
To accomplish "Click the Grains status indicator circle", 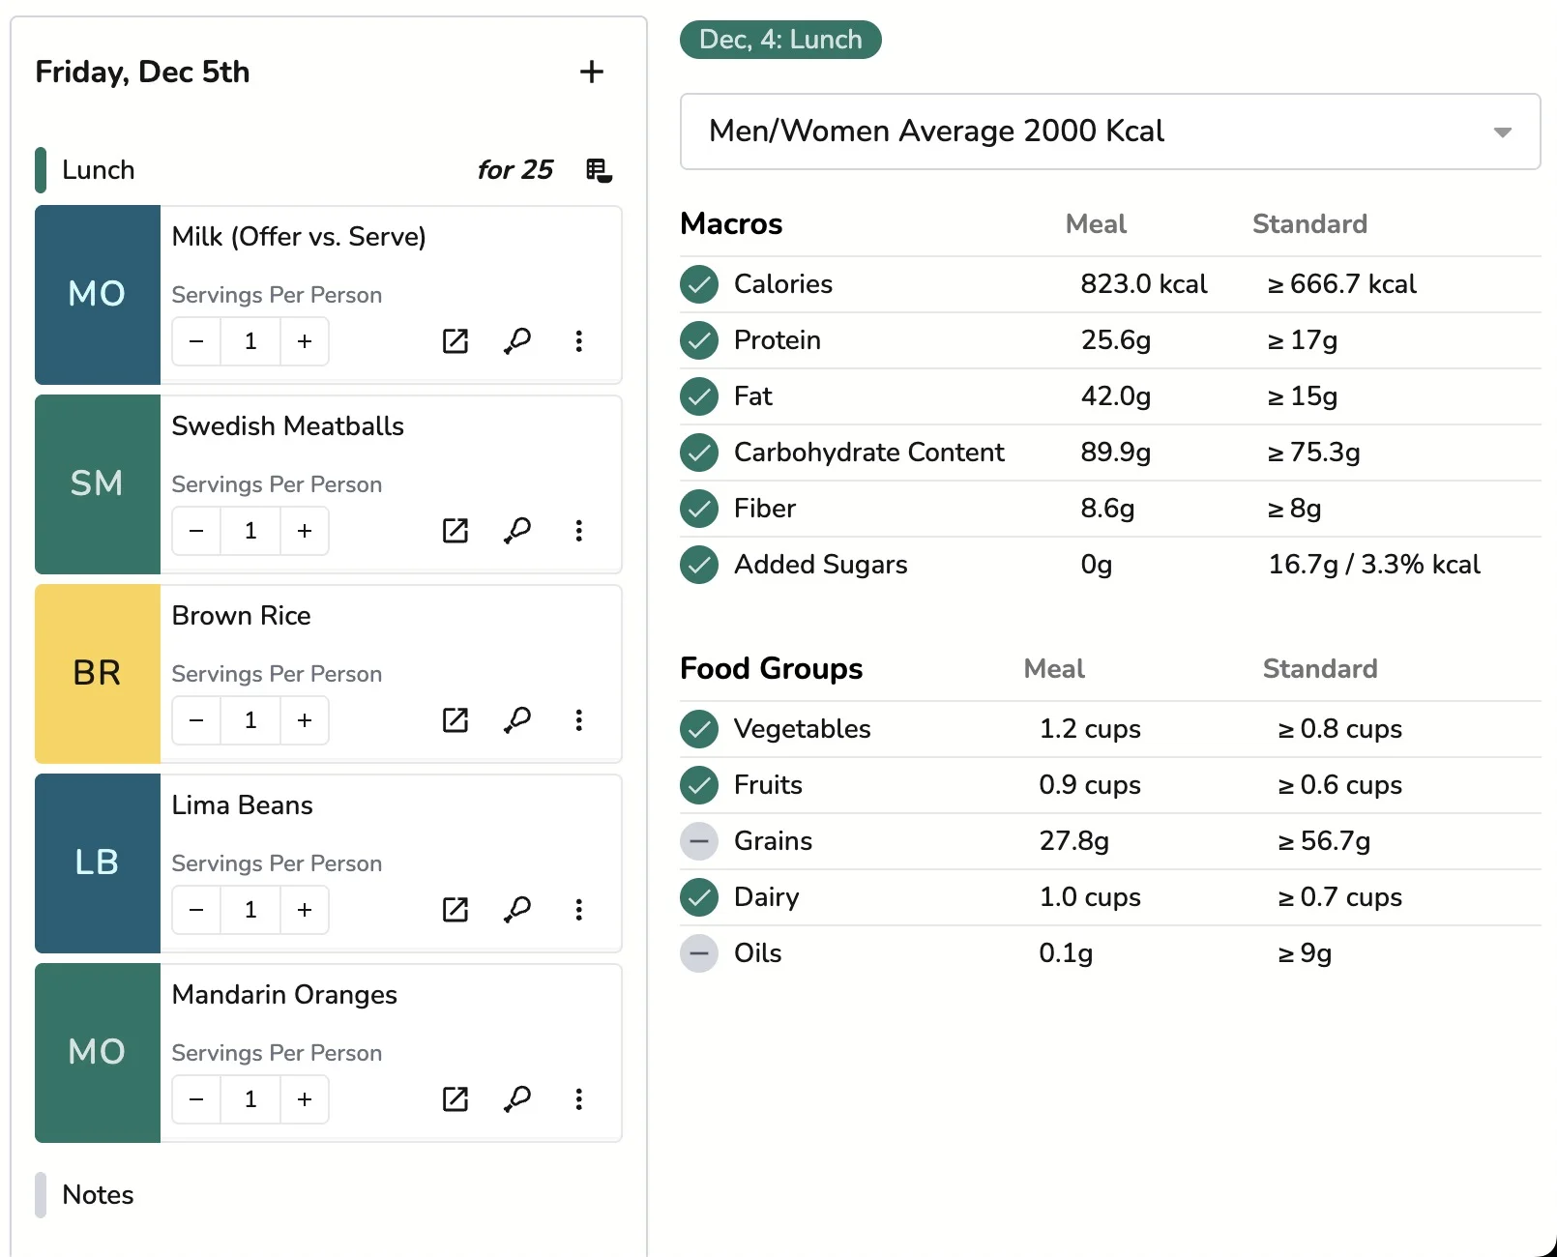I will [x=698, y=841].
